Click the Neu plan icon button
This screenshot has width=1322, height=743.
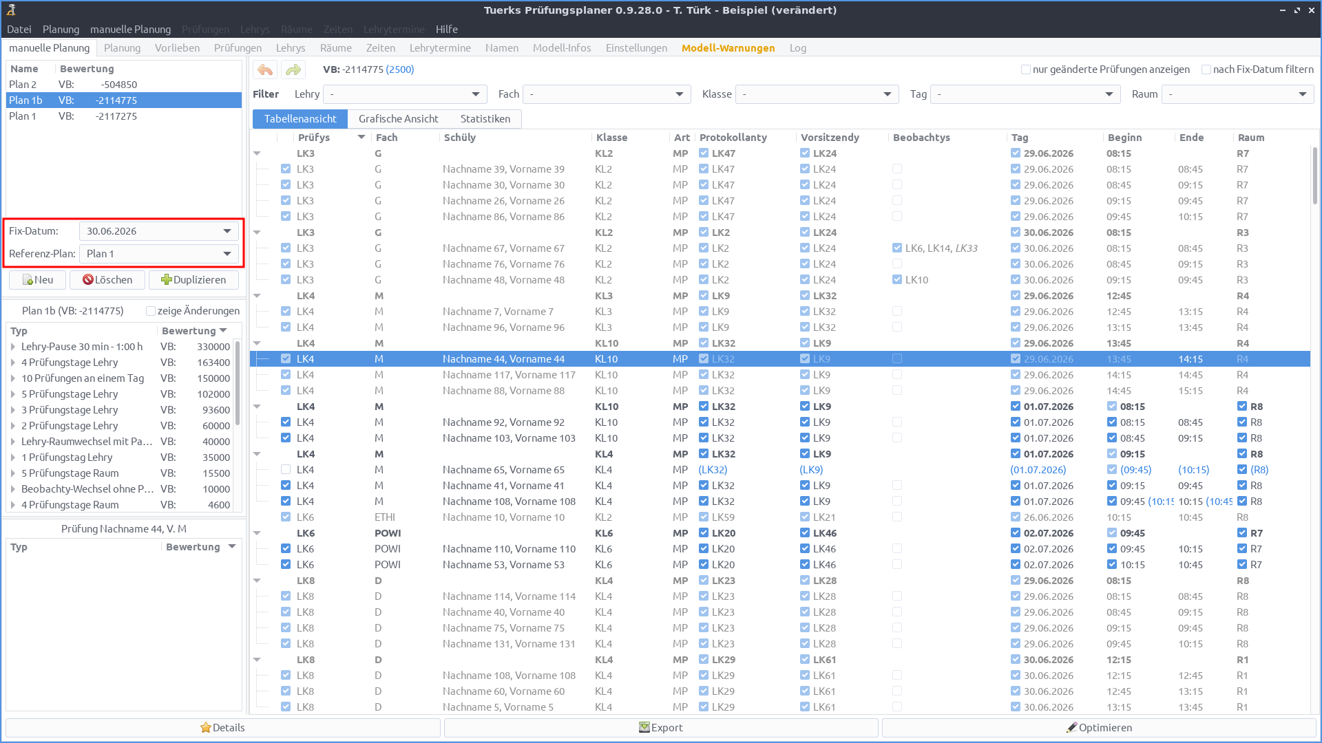pyautogui.click(x=38, y=280)
